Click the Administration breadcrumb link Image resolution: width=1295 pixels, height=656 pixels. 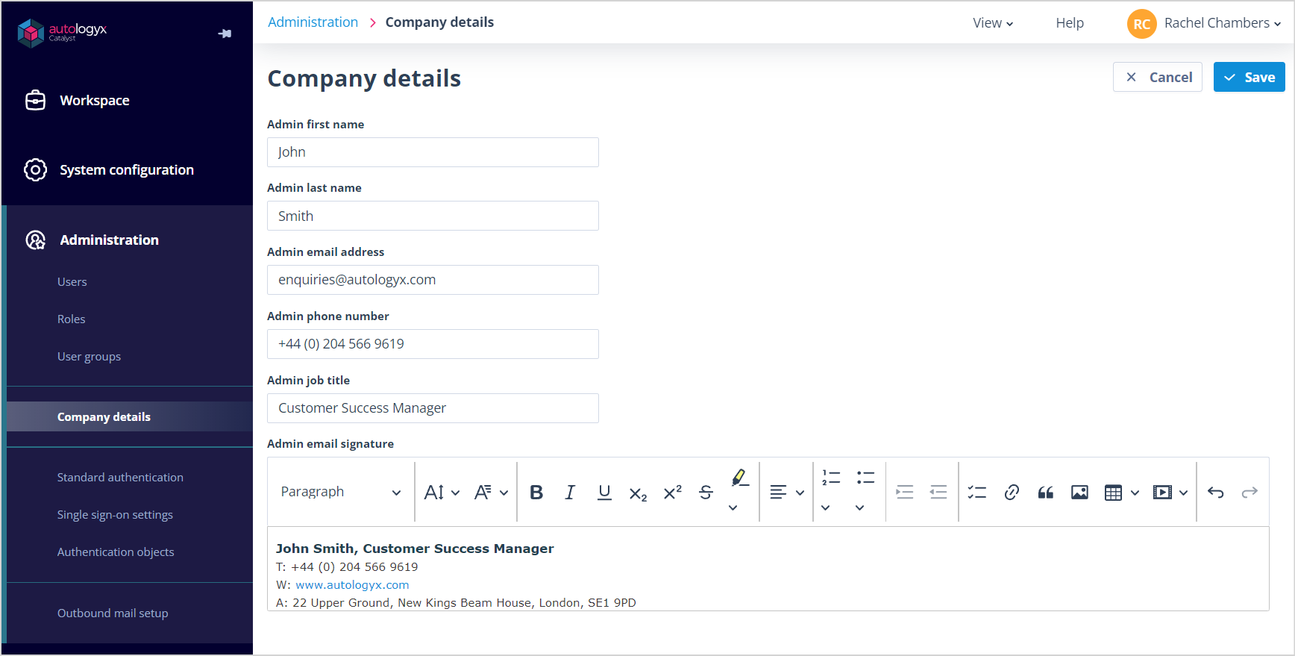click(x=313, y=22)
